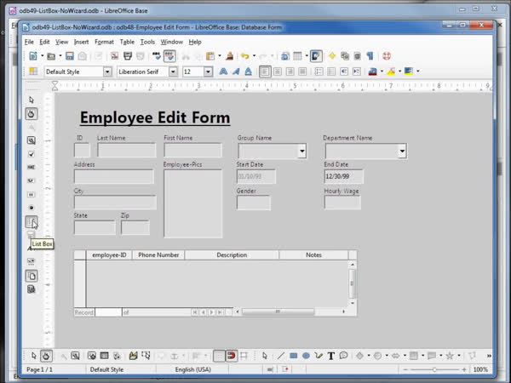This screenshot has width=511, height=383.
Task: Open the font size 12 dropdown
Action: pos(208,71)
